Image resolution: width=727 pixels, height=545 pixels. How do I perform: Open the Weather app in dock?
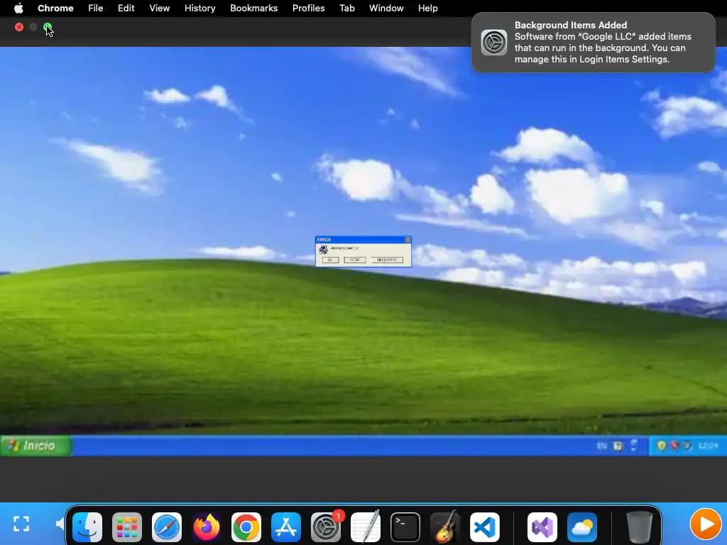pos(581,527)
